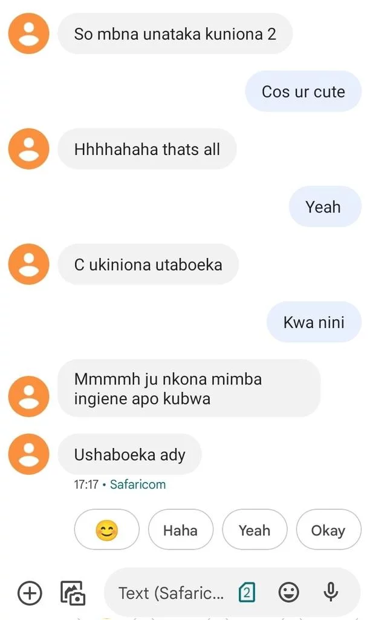The width and height of the screenshot is (370, 620).
Task: Switch SIM with the SIM 2 icon
Action: (x=247, y=593)
